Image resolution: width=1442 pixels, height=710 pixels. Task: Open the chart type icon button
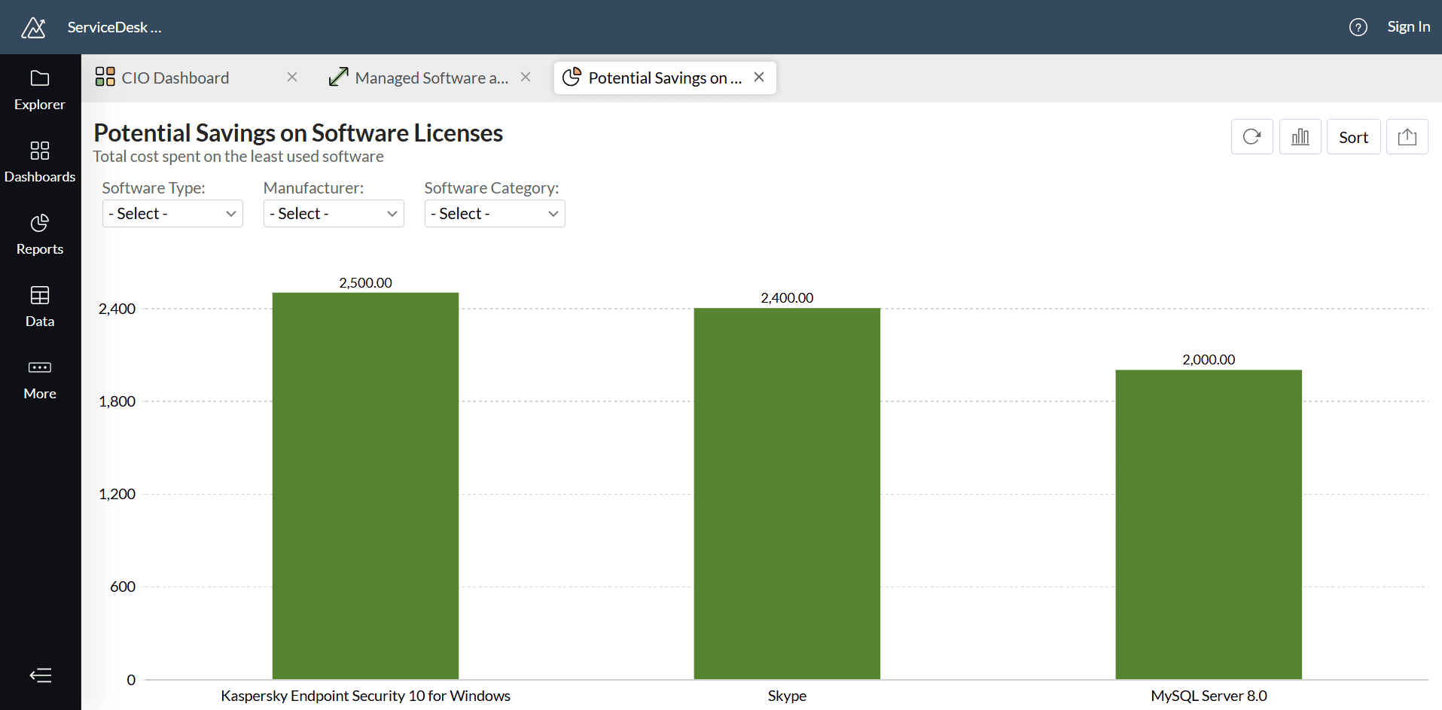pyautogui.click(x=1300, y=137)
